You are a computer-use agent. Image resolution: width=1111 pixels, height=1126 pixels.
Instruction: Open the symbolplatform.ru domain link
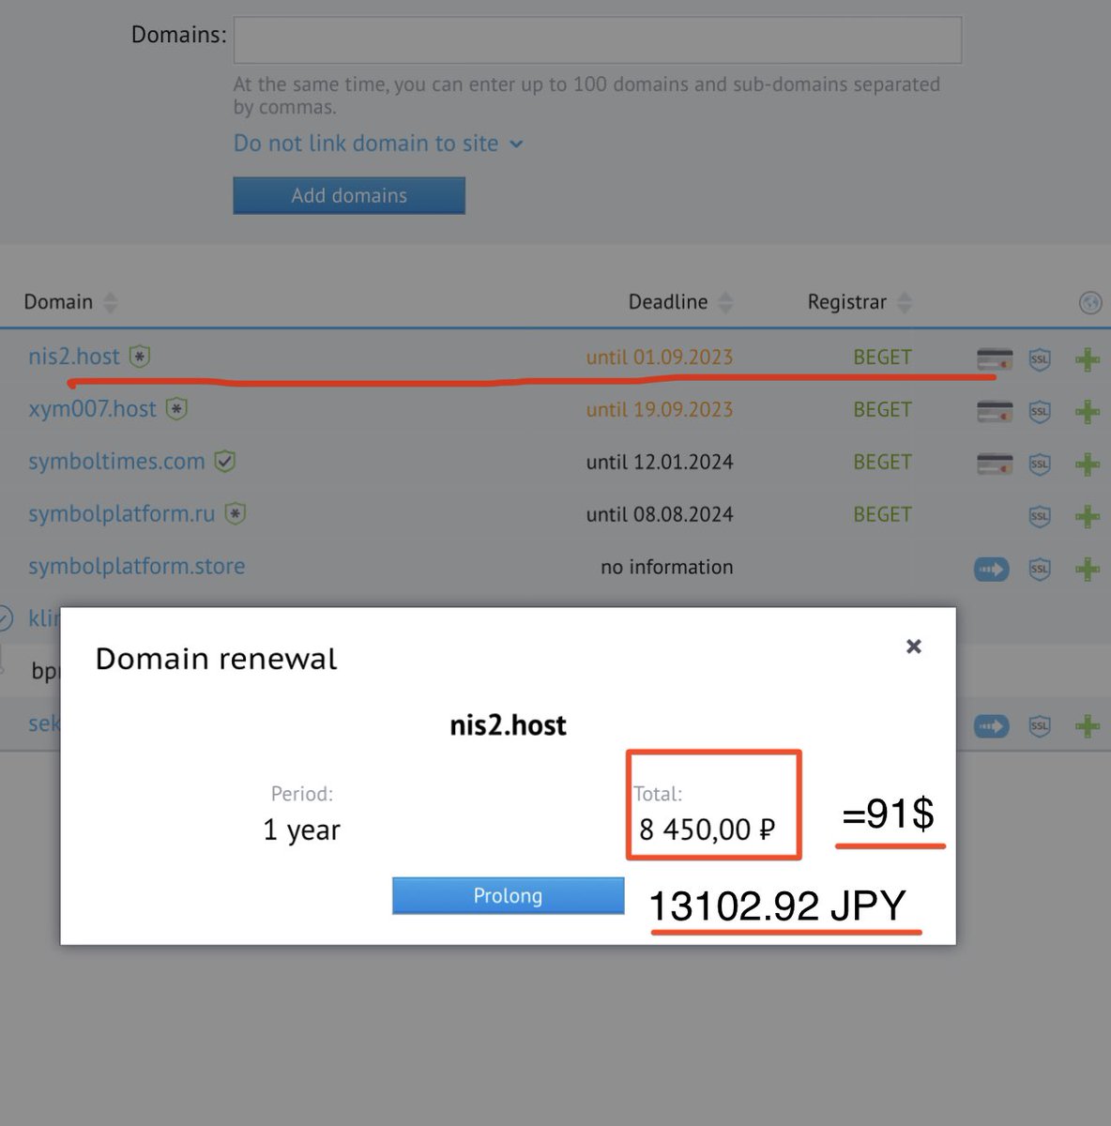click(x=122, y=514)
